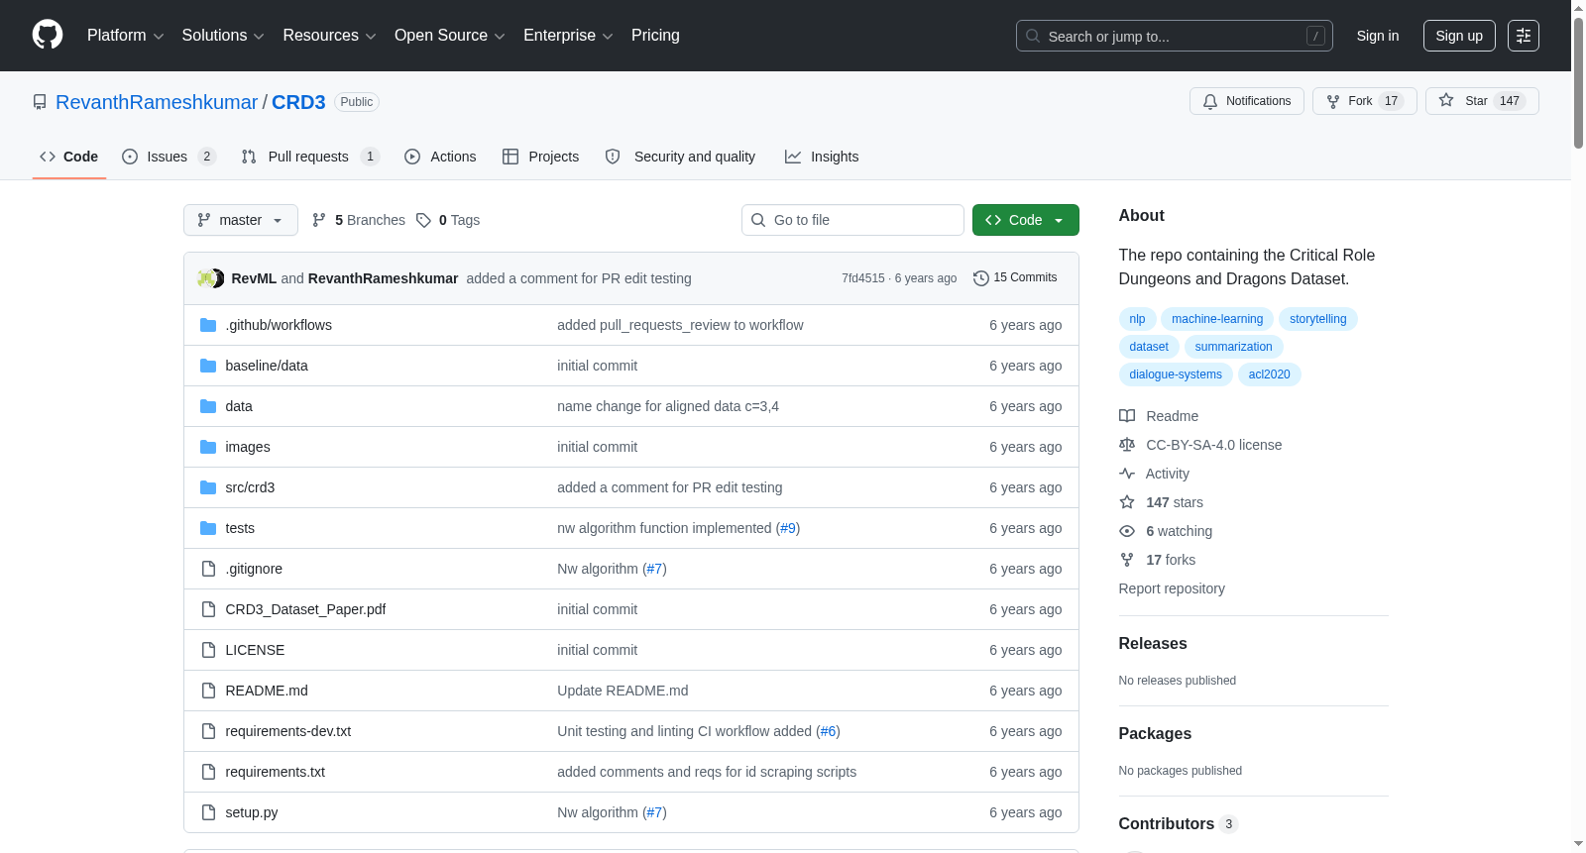This screenshot has width=1586, height=853.
Task: Focus the Go to file field
Action: click(852, 220)
